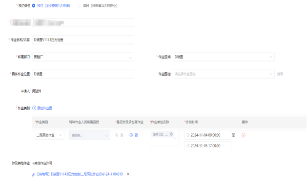The height and width of the screenshot is (181, 307).
Task: Click the 计划时间 column header
Action: (191, 122)
